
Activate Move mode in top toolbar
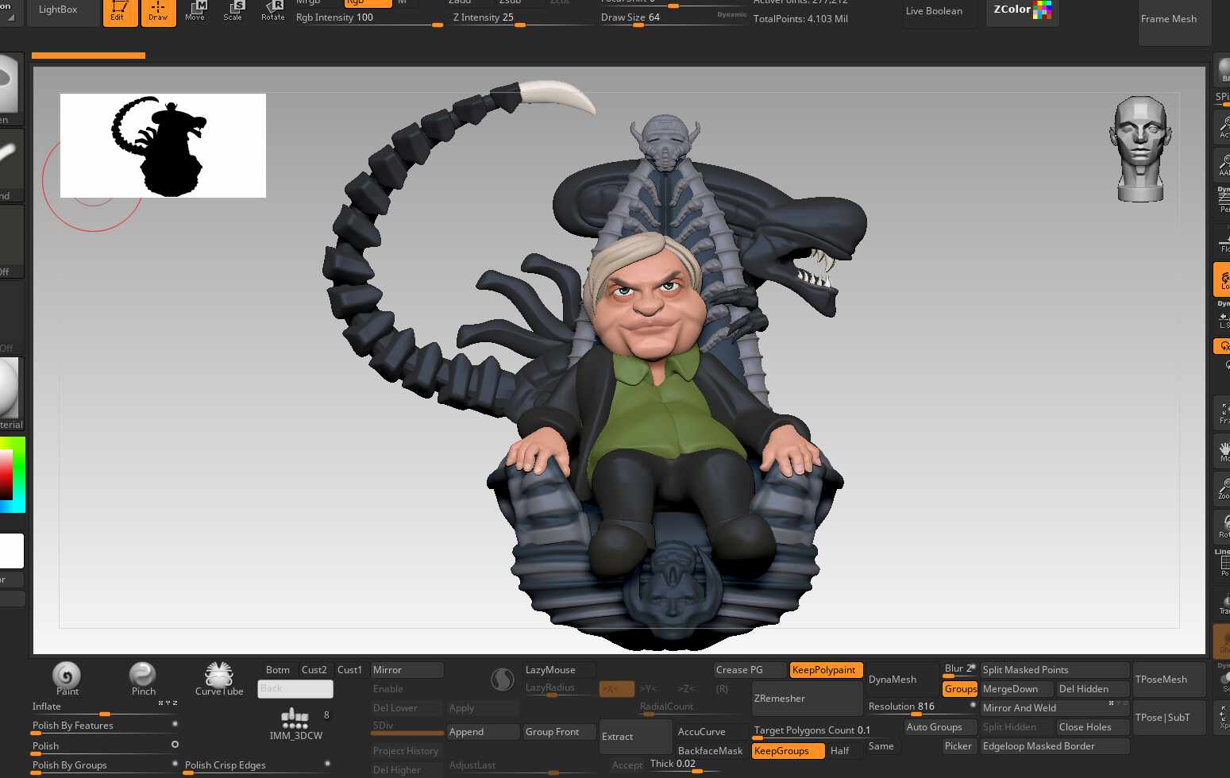tap(195, 11)
